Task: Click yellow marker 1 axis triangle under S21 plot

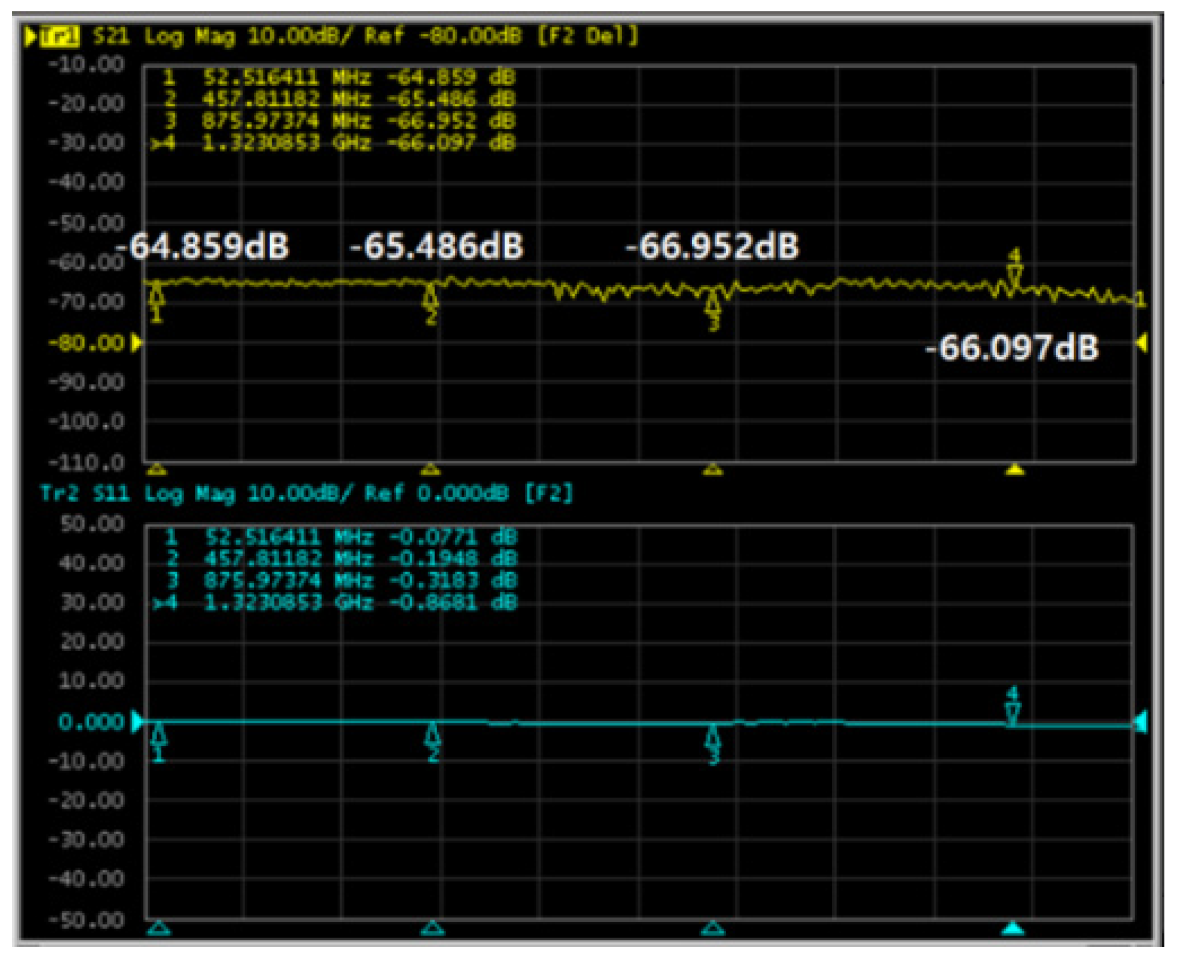Action: [157, 471]
